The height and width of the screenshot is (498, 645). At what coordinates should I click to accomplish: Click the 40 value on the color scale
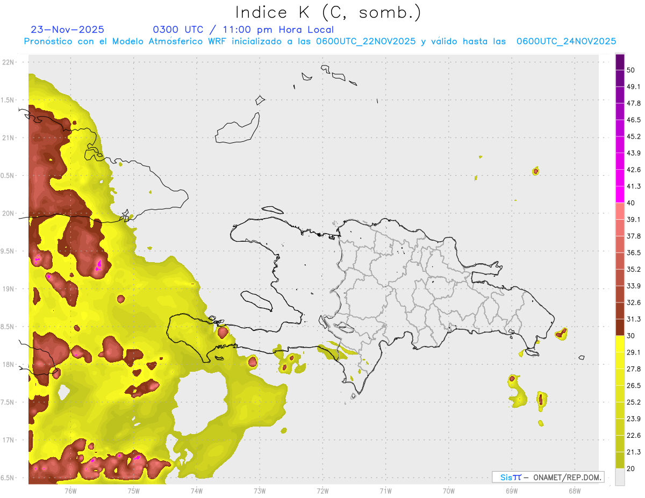point(631,203)
